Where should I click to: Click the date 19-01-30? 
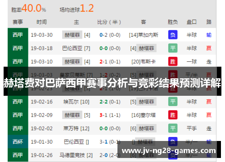pyautogui.click(x=42, y=142)
